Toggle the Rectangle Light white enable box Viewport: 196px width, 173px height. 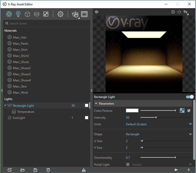(x=87, y=105)
